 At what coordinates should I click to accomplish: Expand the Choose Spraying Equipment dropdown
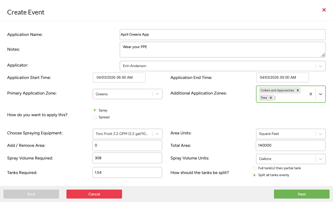157,134
